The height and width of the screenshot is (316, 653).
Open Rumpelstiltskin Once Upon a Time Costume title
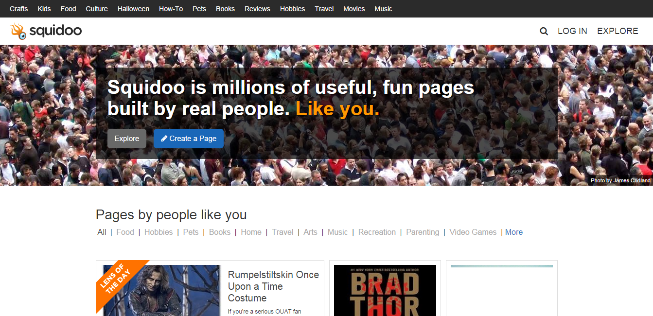click(x=273, y=286)
